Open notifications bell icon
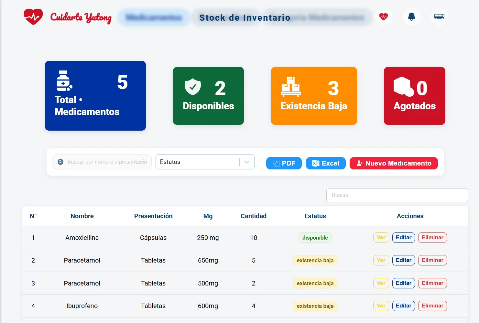Image resolution: width=479 pixels, height=323 pixels. (411, 16)
